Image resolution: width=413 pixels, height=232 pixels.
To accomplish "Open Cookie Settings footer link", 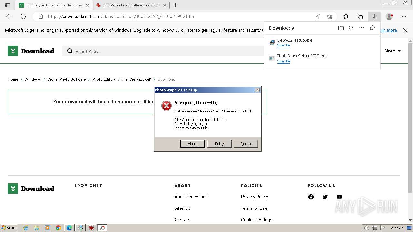I will coord(257,220).
